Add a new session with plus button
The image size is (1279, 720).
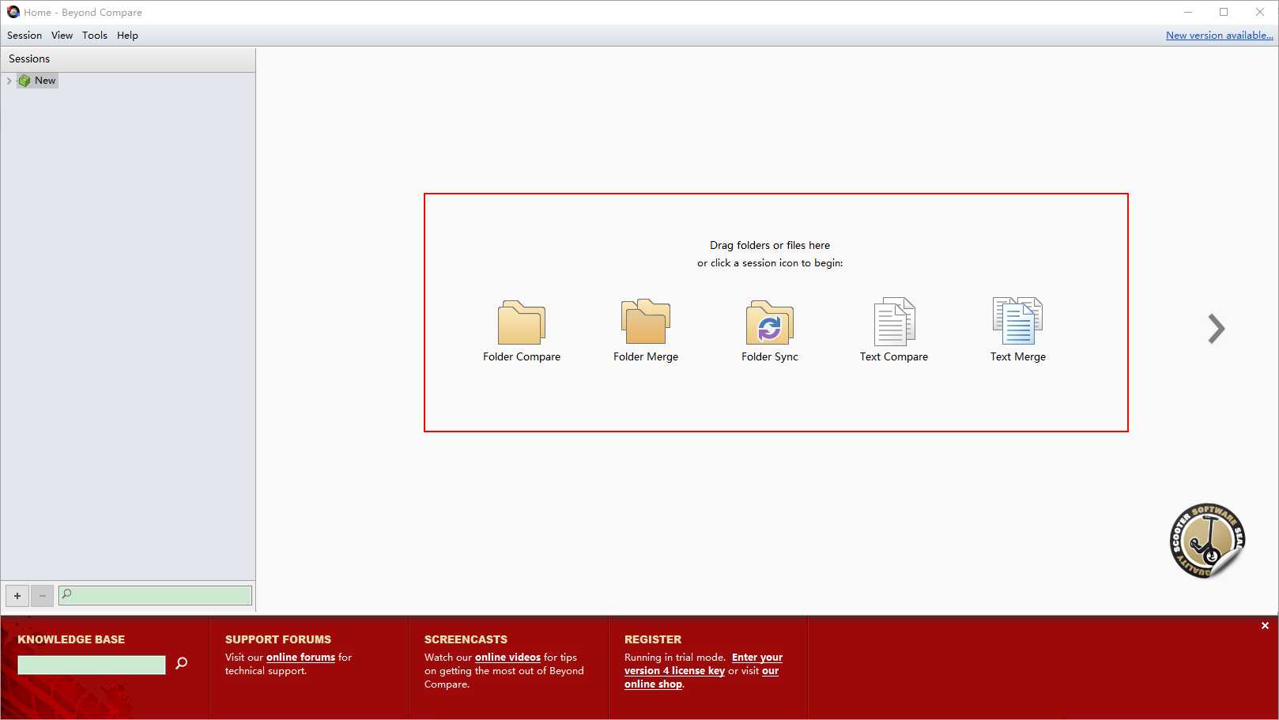(x=17, y=596)
